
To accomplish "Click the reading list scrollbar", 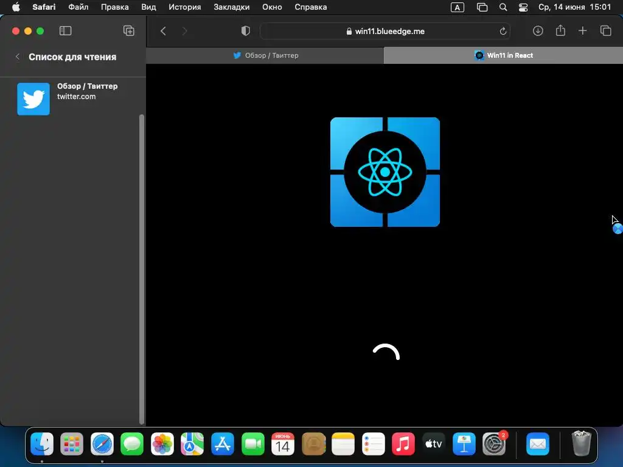I will click(141, 269).
